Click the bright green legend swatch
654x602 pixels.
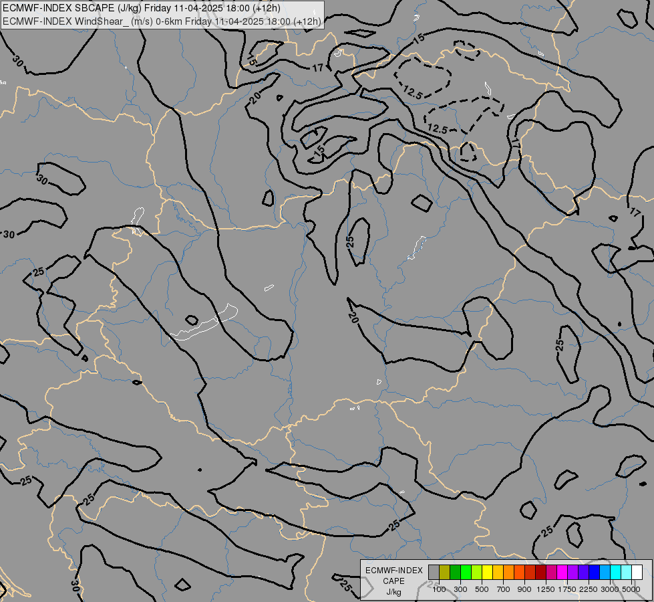coord(466,572)
